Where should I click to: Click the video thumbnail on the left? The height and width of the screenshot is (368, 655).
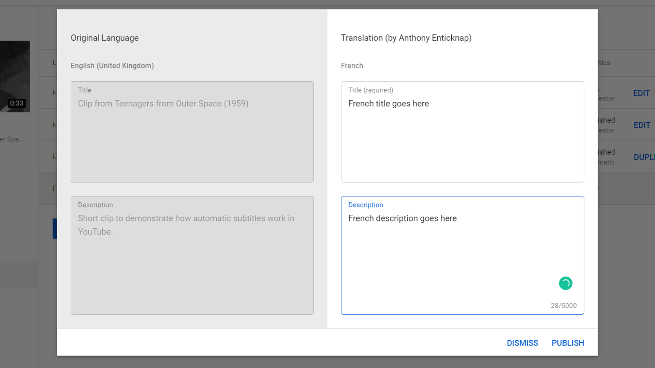pyautogui.click(x=15, y=72)
